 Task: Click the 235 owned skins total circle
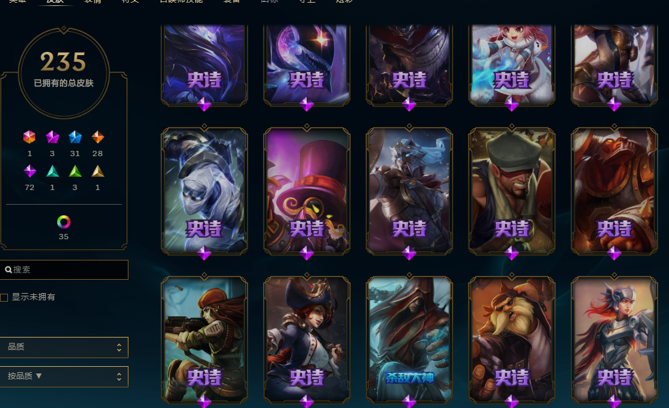click(x=64, y=72)
